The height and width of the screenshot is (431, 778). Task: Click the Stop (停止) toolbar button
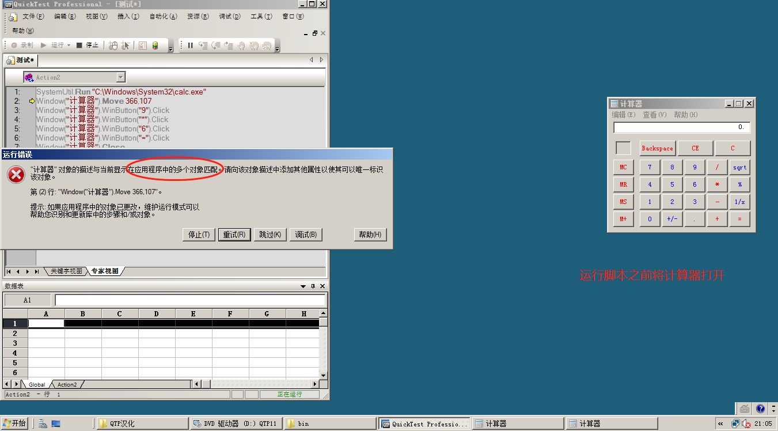click(x=88, y=45)
